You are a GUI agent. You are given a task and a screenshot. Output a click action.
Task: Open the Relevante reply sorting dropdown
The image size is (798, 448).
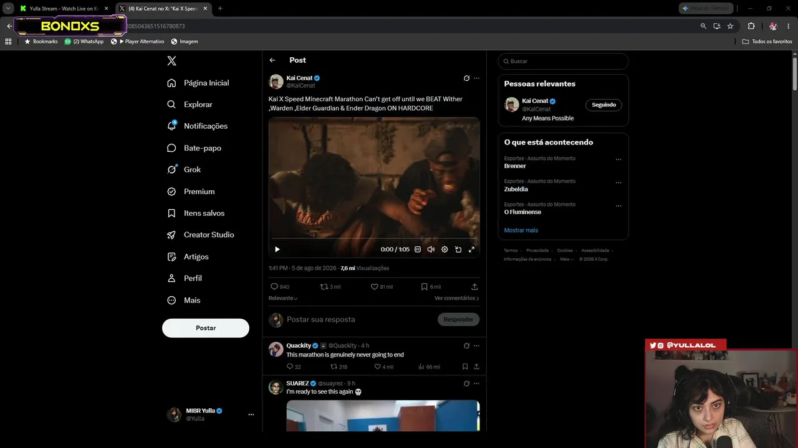pos(283,298)
